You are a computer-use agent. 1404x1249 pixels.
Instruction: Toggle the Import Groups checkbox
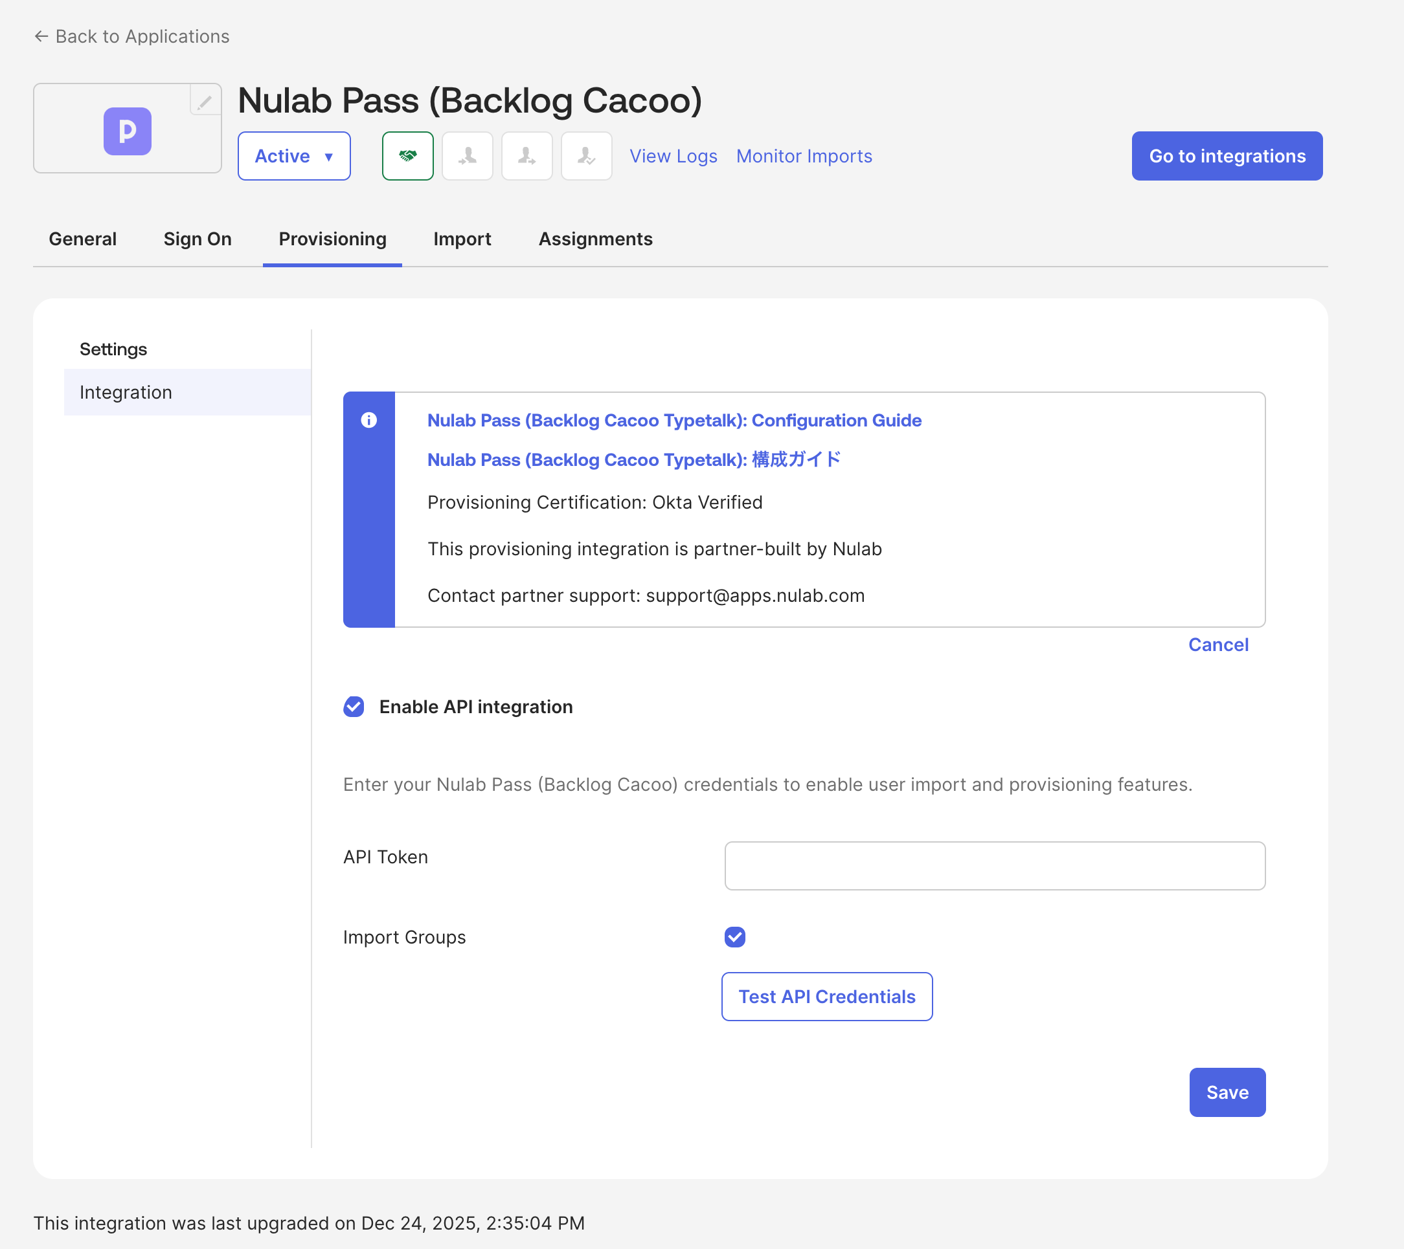coord(735,937)
